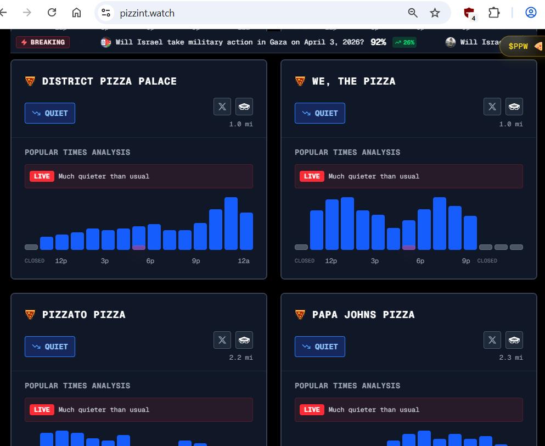
Task: Click the browser back arrow
Action: (x=3, y=13)
